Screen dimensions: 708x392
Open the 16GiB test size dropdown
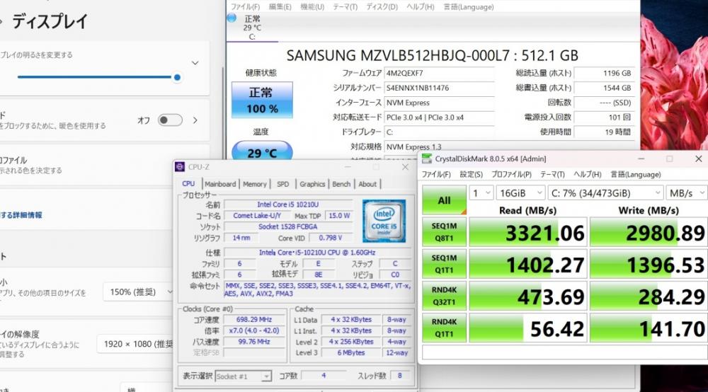click(x=520, y=193)
